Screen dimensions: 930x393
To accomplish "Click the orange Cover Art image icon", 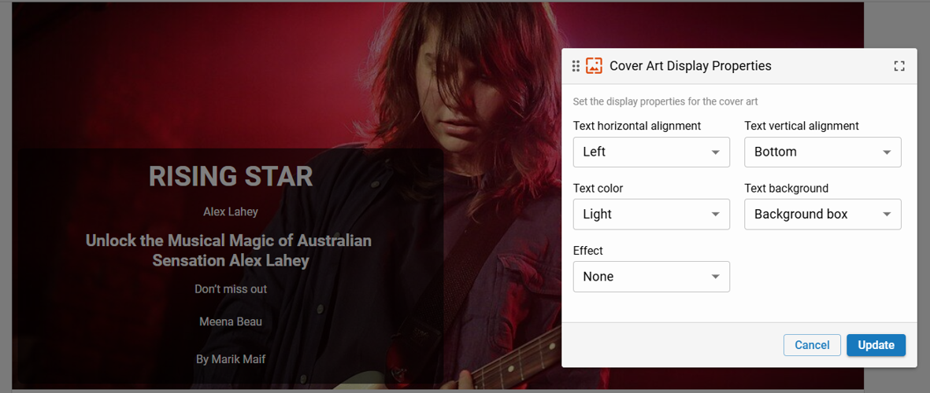I will [x=595, y=66].
